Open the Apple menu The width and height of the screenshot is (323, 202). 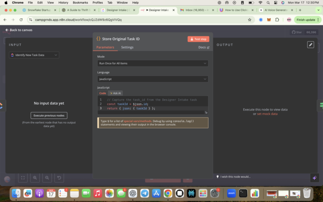coord(6,3)
